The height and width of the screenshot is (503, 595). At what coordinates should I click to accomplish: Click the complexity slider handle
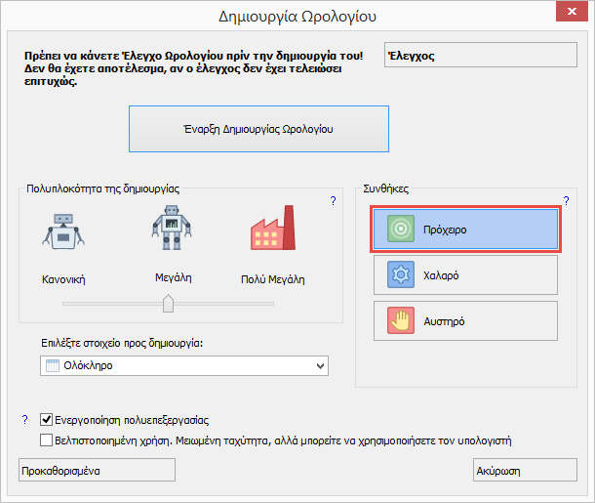click(x=168, y=304)
